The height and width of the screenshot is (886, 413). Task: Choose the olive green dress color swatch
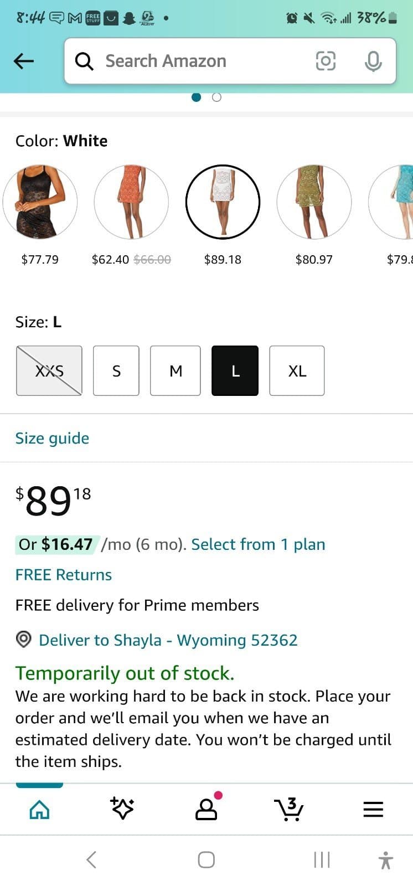pos(314,202)
